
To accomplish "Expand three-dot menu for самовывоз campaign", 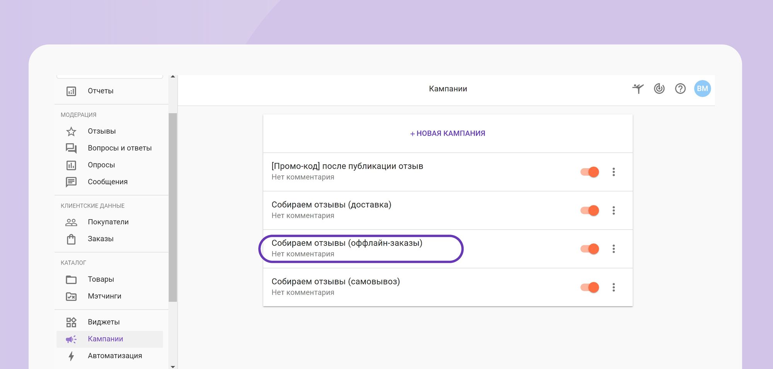I will [x=613, y=287].
